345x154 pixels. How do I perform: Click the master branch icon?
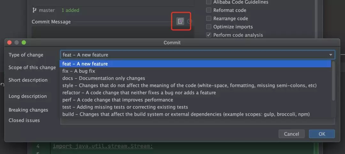tap(34, 10)
